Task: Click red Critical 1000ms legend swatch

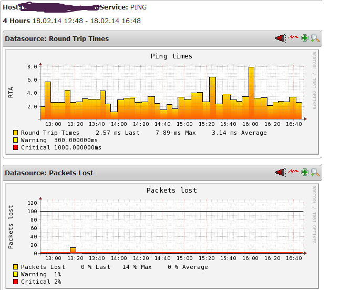Action: pyautogui.click(x=16, y=148)
